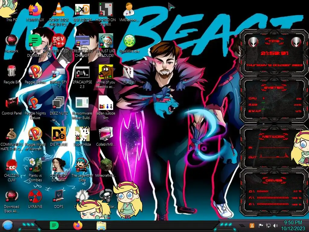Open the volume speaker tray icon

[275, 225]
